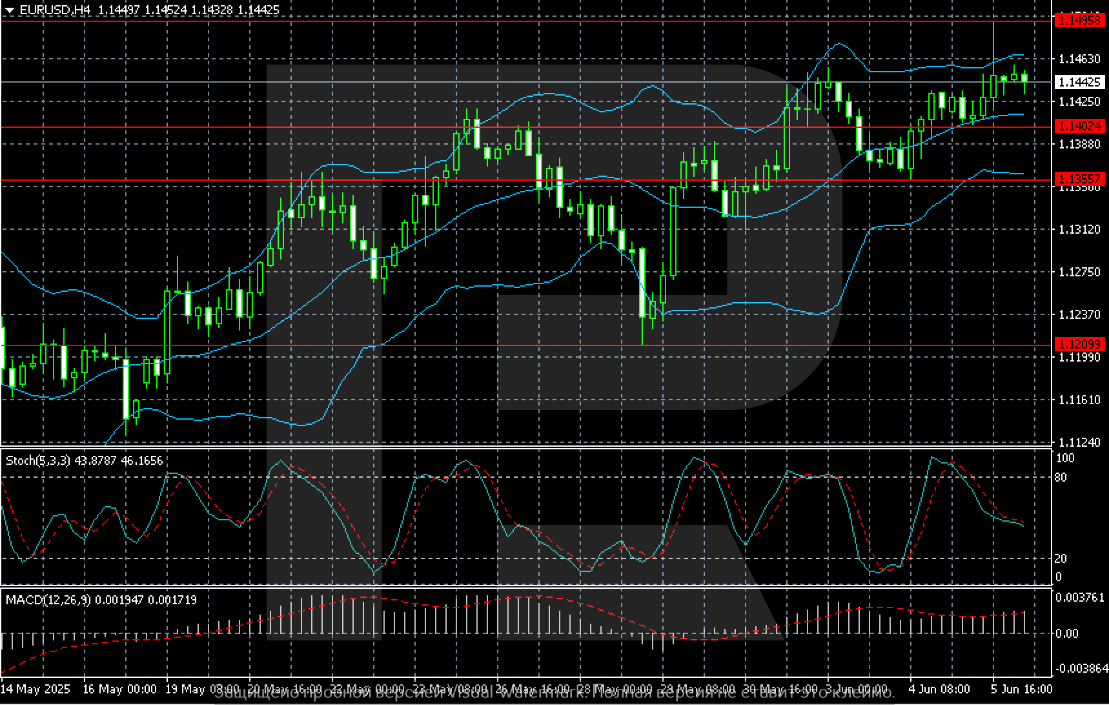Click the Stochastic 20 level scale value
Screen dimensions: 1109x705
click(1060, 558)
